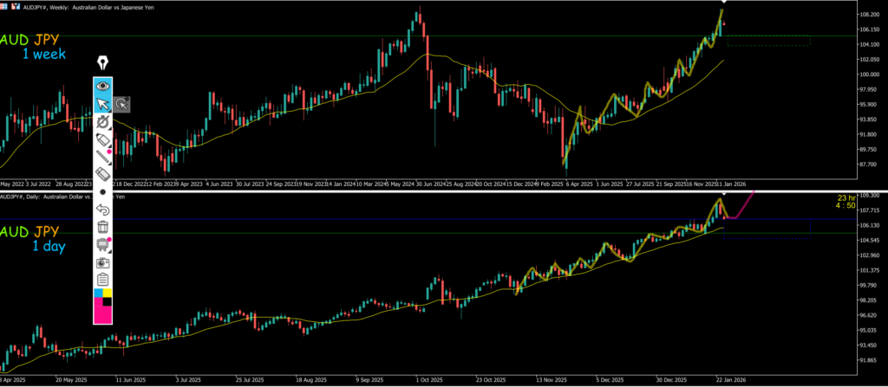The width and height of the screenshot is (888, 387).
Task: Click the cursor-with-circle pointer tool
Action: (122, 104)
